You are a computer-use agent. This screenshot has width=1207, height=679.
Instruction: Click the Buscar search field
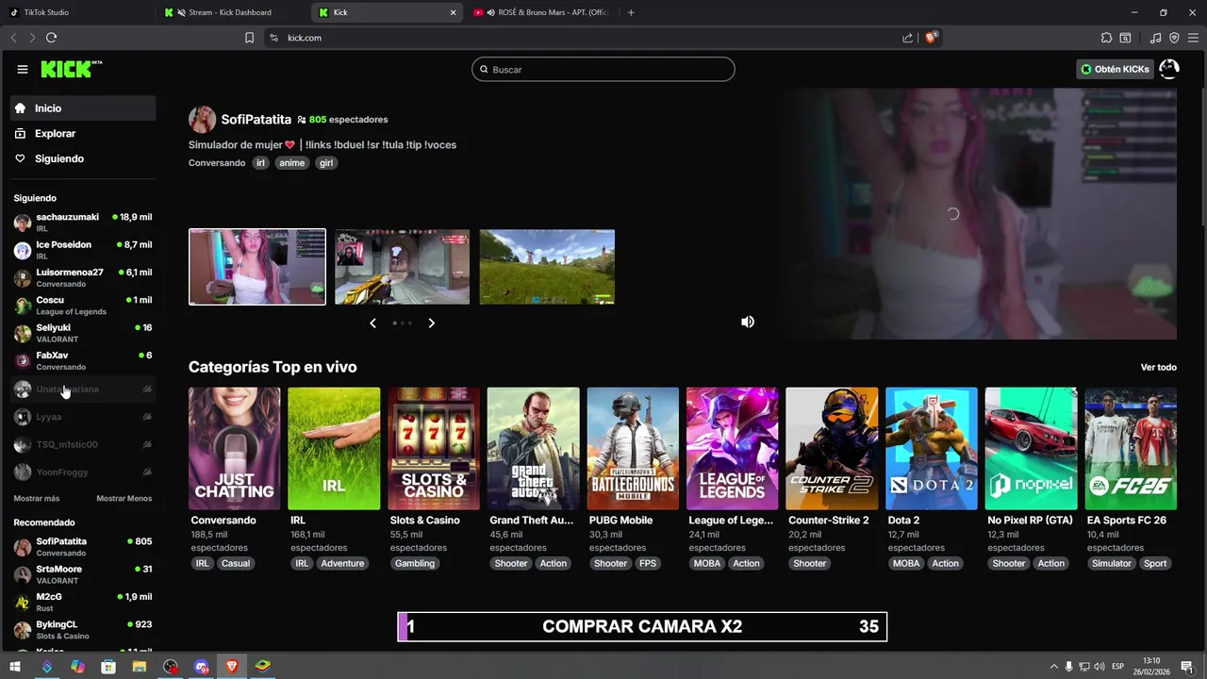pos(603,69)
